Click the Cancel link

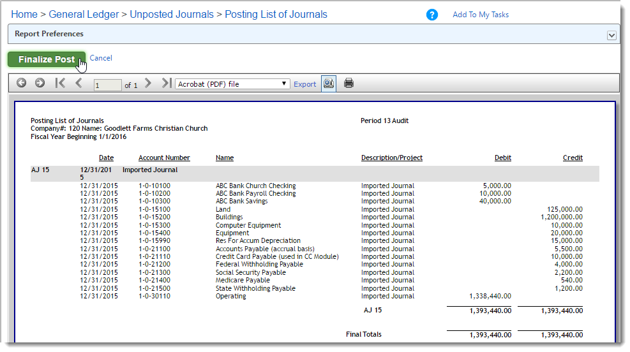click(x=101, y=58)
